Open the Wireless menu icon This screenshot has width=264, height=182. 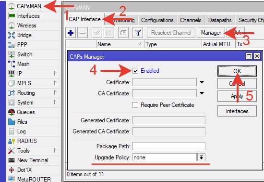point(12,26)
